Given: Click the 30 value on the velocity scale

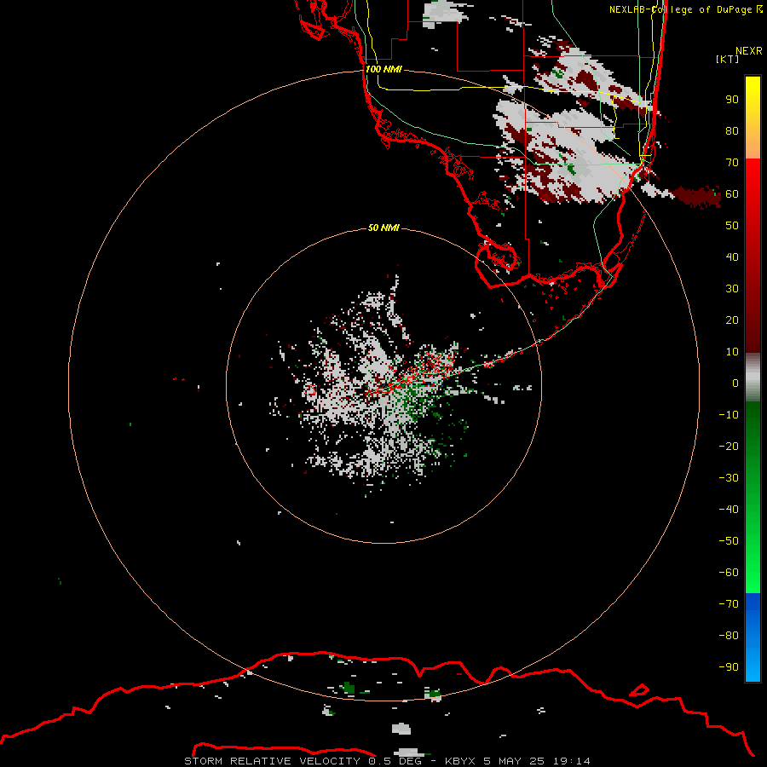Looking at the screenshot, I should [x=732, y=289].
